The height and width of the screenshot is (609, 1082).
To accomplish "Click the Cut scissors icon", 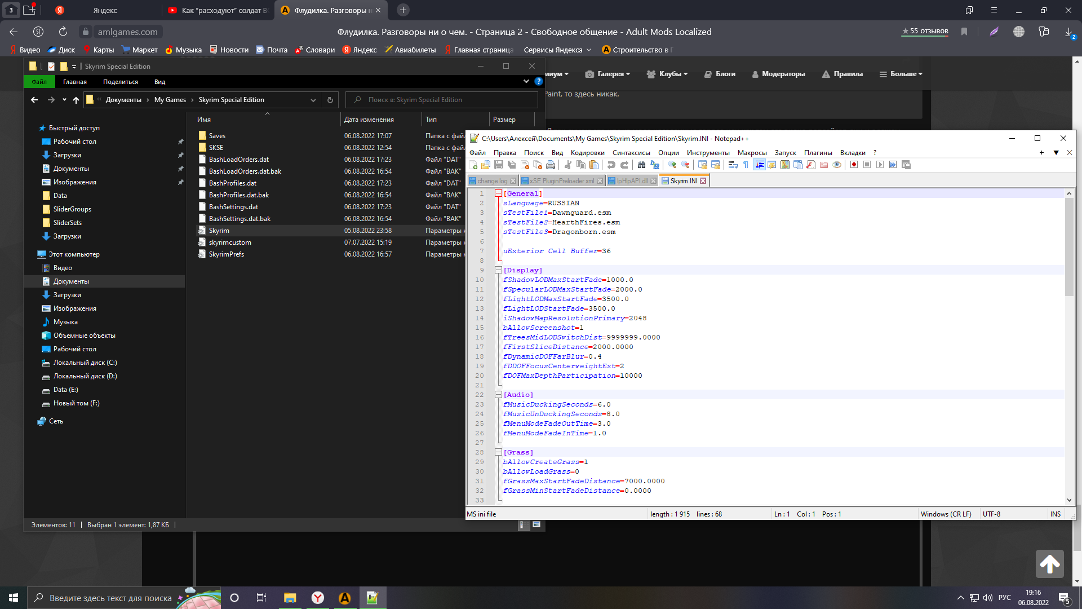I will pyautogui.click(x=567, y=165).
